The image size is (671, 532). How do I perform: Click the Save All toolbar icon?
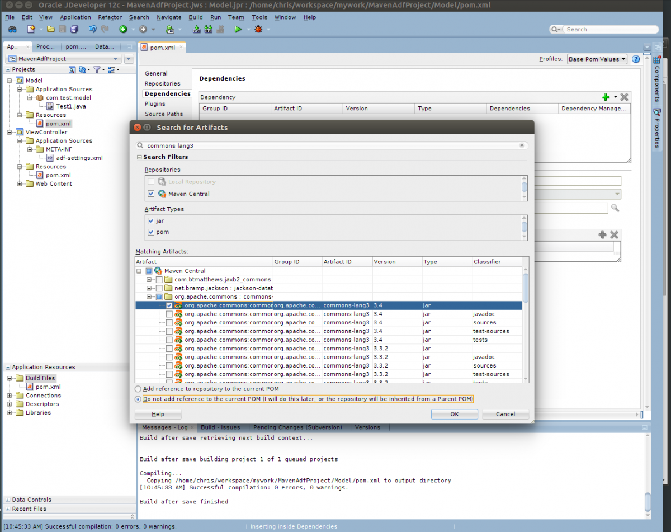tap(74, 29)
